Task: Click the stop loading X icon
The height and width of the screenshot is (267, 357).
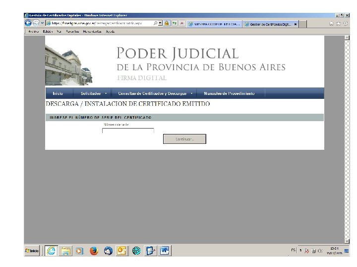Action: pyautogui.click(x=182, y=23)
